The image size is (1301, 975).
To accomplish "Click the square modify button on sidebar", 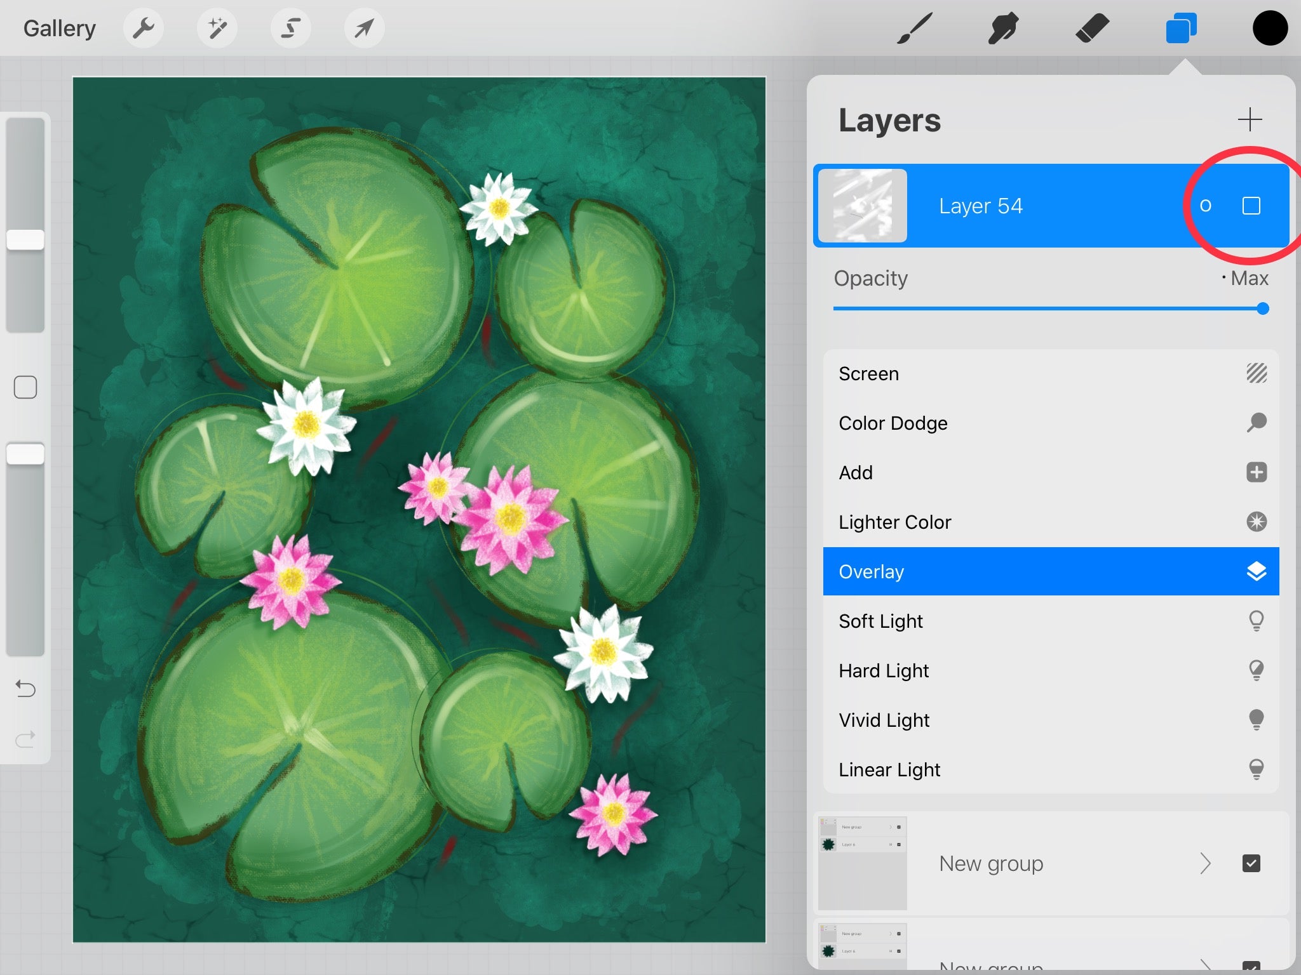I will point(25,387).
